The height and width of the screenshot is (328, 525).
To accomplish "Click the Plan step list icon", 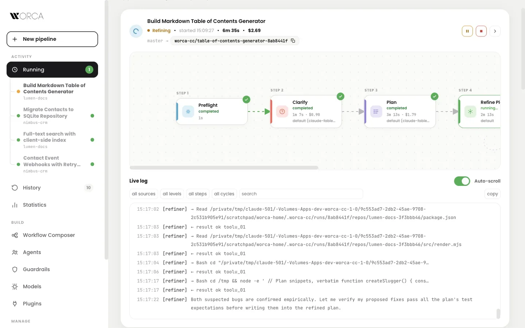I will [376, 112].
